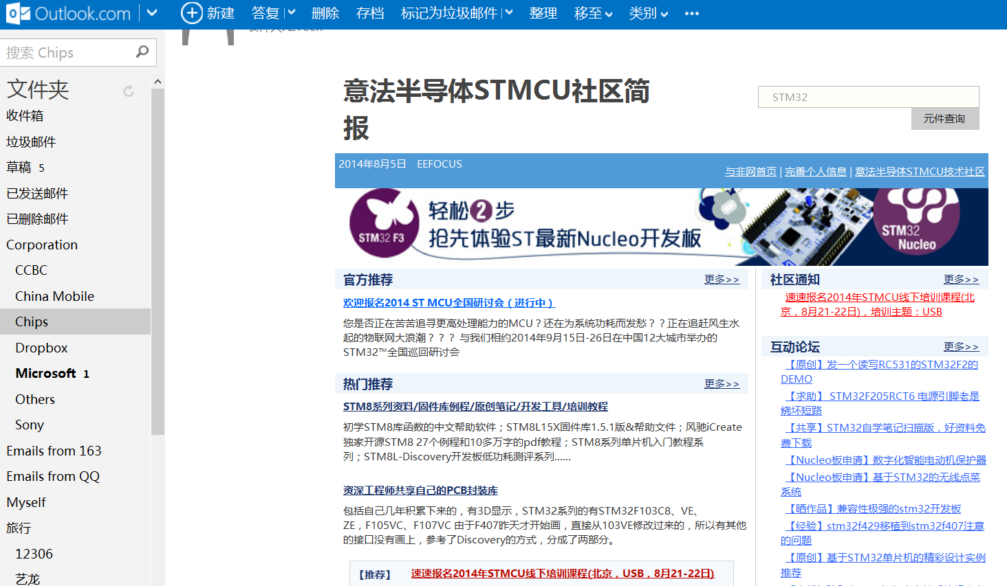Open the 【原创】读写RC531的STM32F2 DEMO post
The height and width of the screenshot is (586, 1007).
click(x=879, y=372)
